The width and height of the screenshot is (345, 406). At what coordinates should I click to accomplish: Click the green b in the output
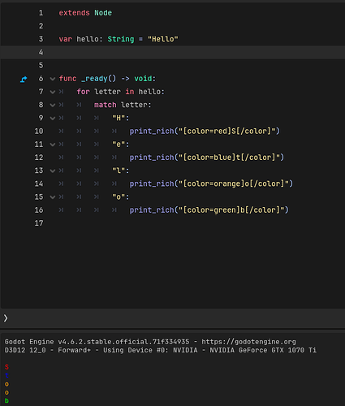(6, 401)
